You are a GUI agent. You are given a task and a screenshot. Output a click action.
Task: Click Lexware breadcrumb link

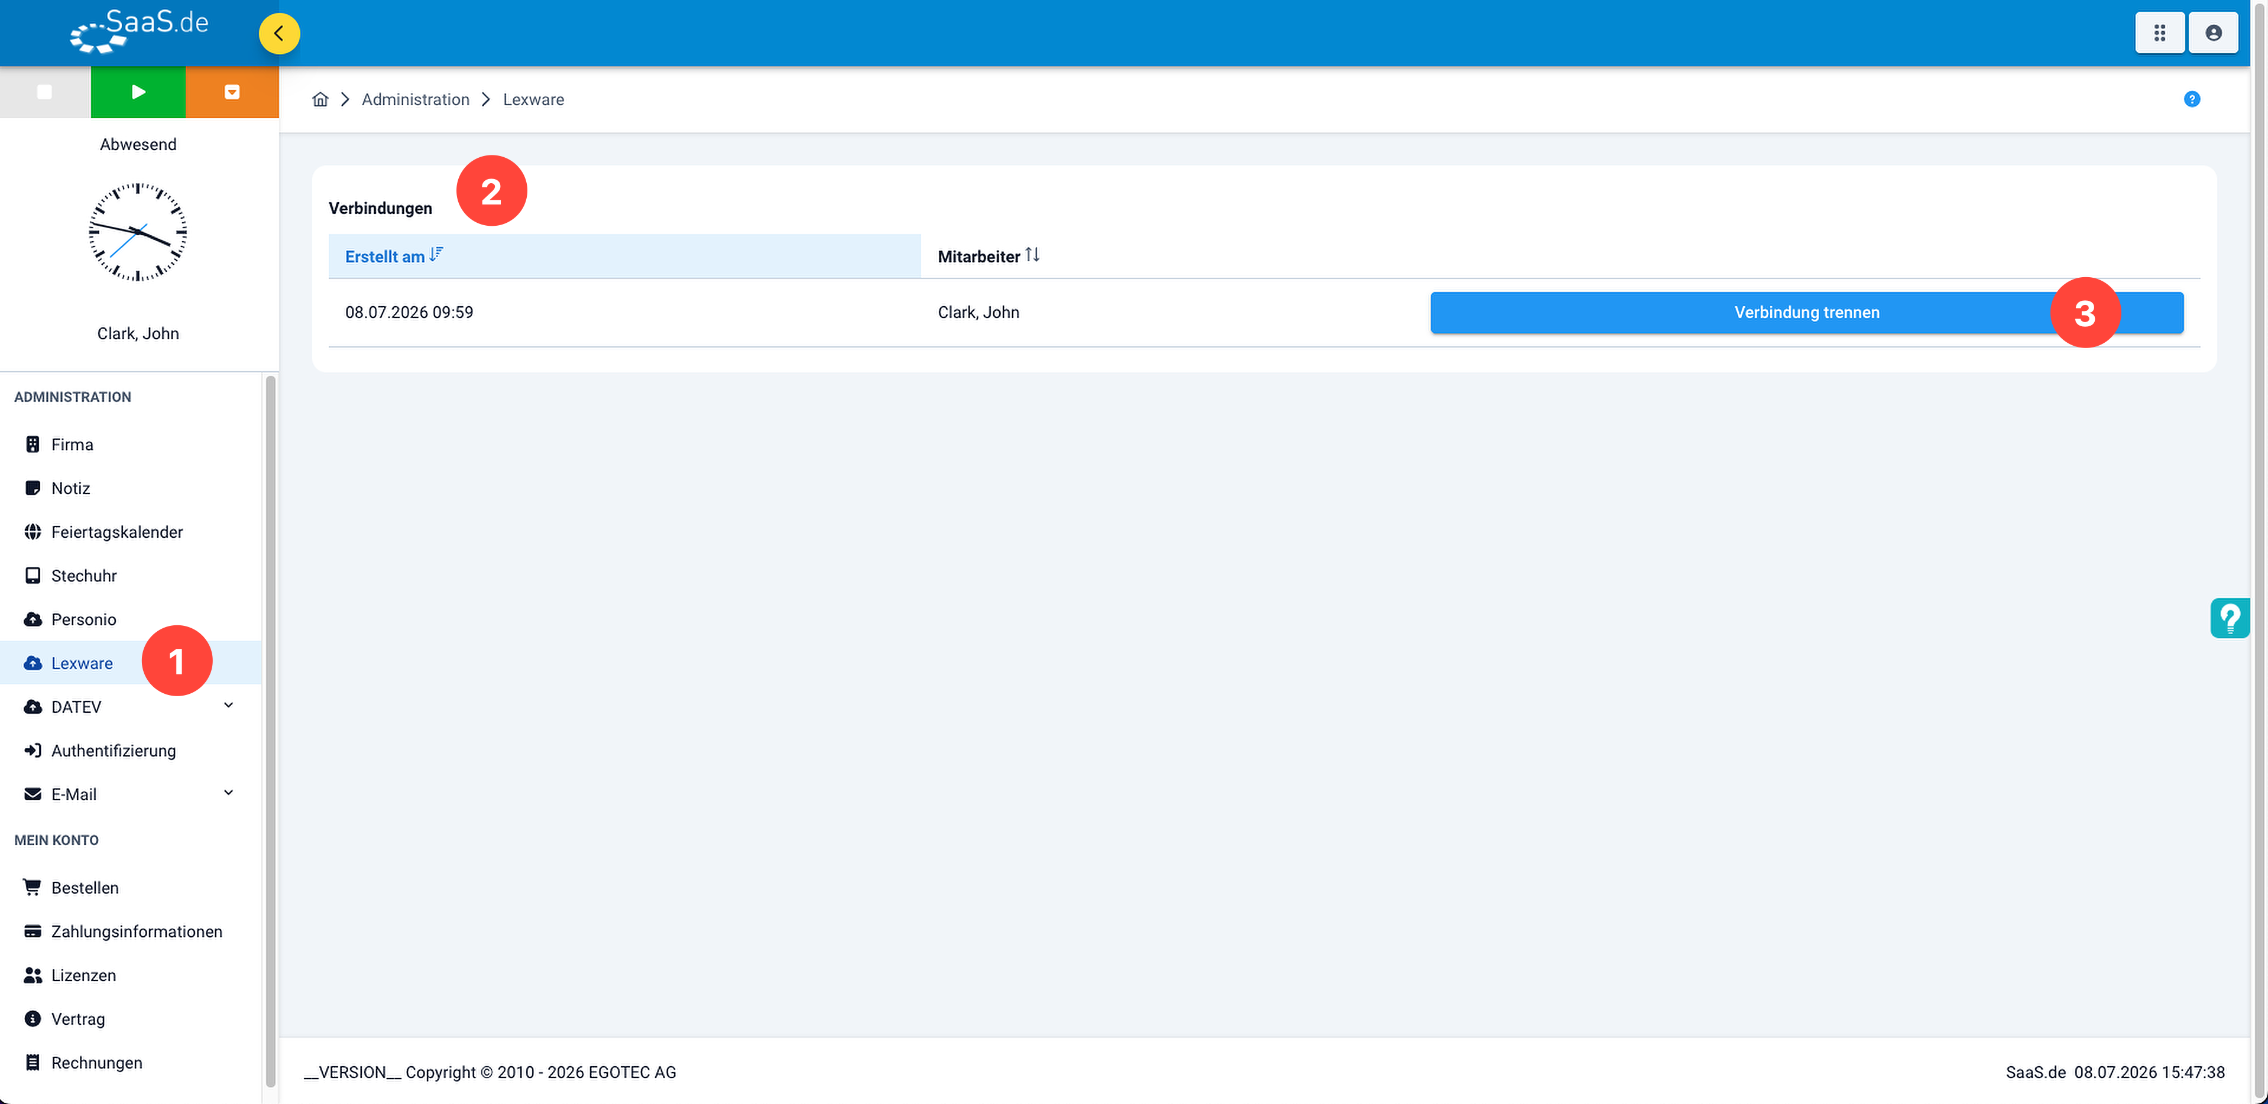pos(533,99)
